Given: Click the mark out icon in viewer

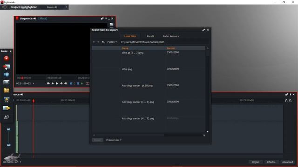Looking at the screenshot, I should [78, 83].
